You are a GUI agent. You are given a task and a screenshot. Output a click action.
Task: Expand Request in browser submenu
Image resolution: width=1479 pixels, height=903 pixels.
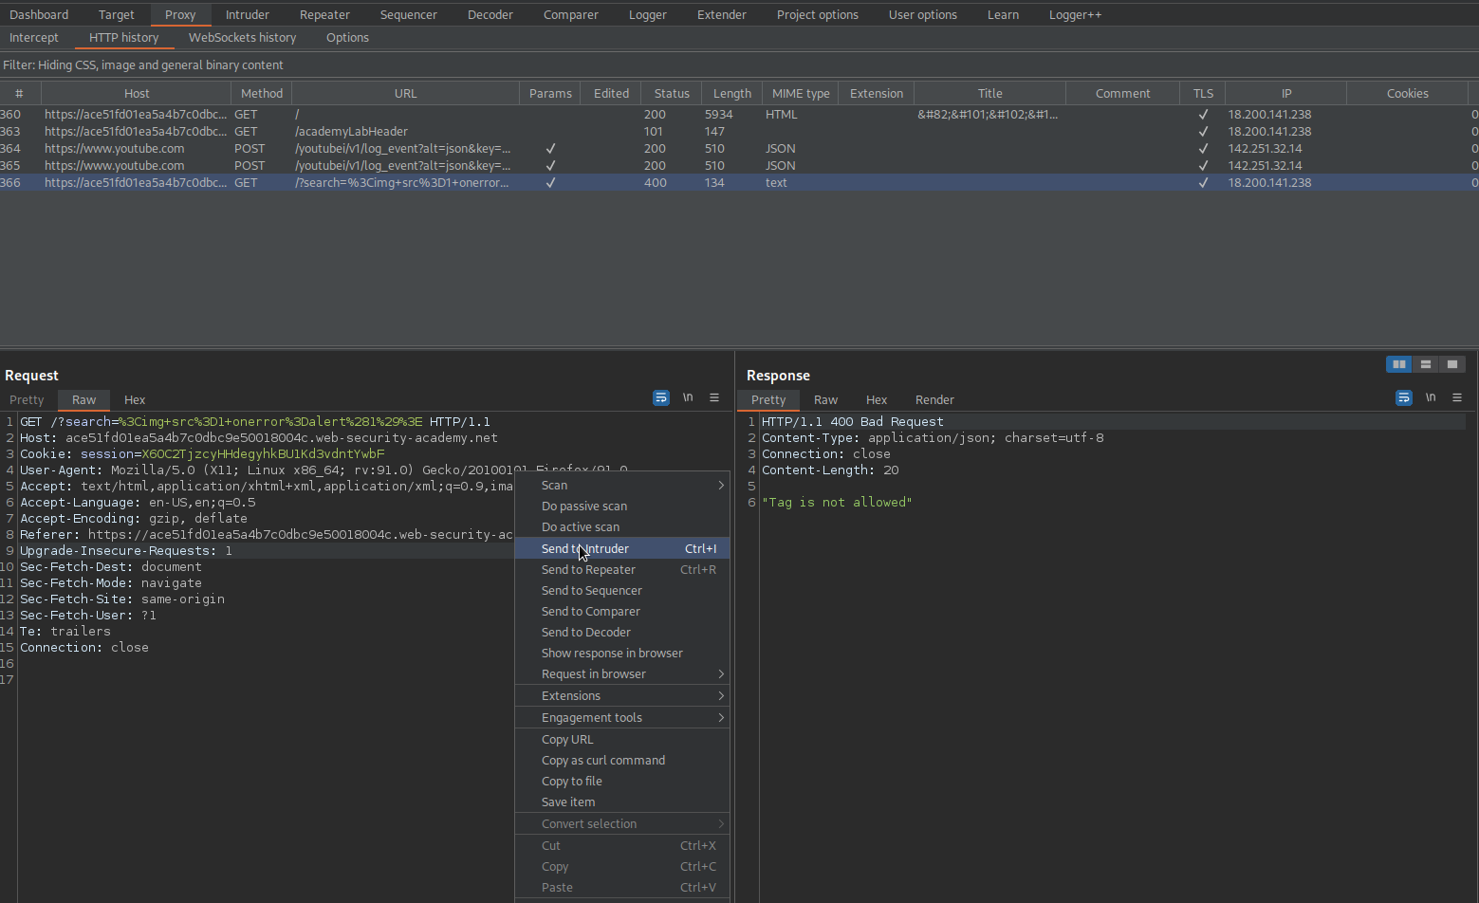(622, 673)
